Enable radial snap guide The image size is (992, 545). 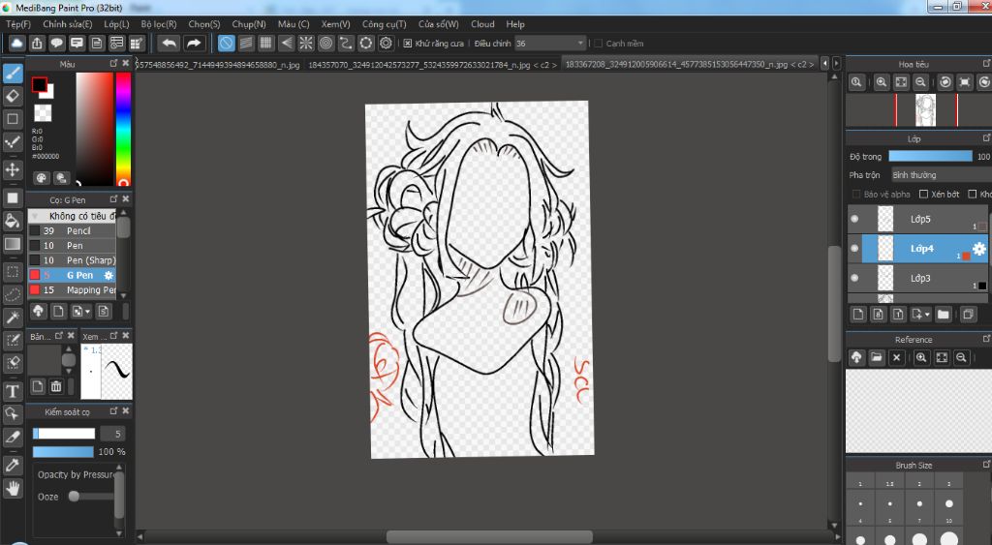pos(306,43)
